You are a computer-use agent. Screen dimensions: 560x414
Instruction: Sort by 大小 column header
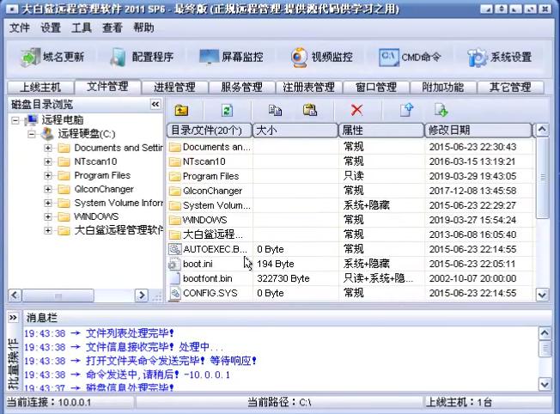(x=295, y=131)
